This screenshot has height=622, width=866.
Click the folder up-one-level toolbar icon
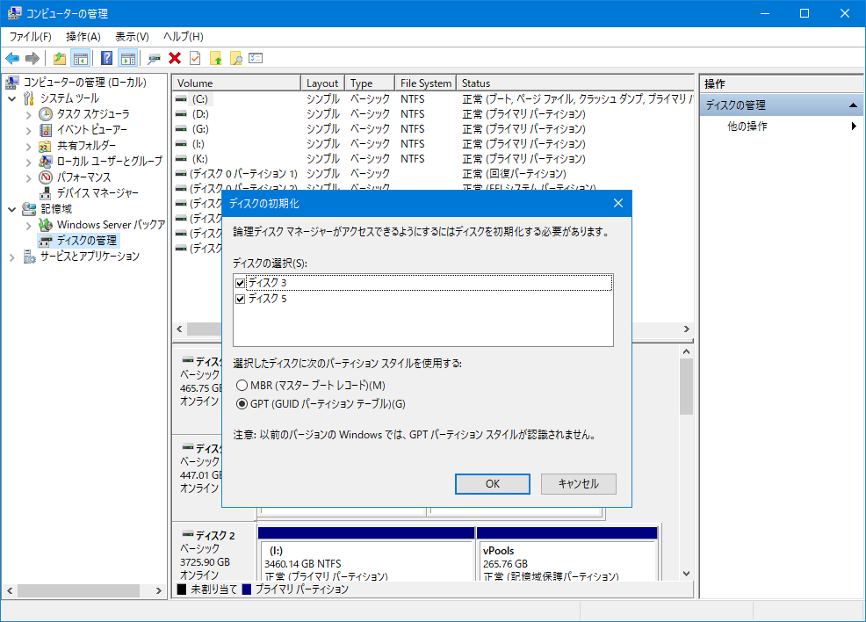(x=59, y=58)
